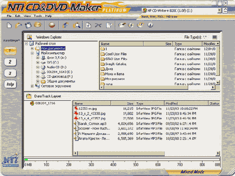The height and width of the screenshot is (176, 235).
Task: Expand the Мои документы tree node
Action: [x=32, y=48]
